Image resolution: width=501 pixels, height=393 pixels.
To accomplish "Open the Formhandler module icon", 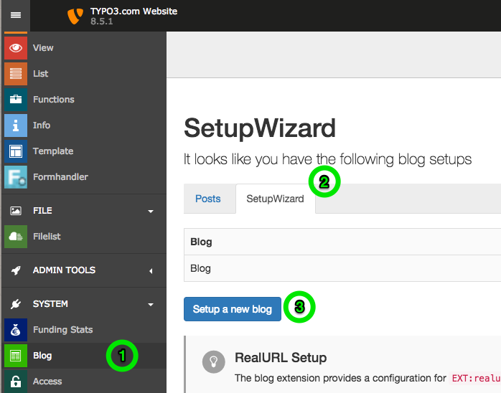I will [16, 177].
